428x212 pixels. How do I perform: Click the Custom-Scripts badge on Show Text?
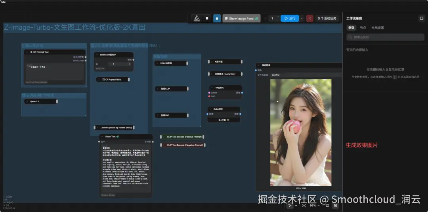pyautogui.click(x=108, y=195)
